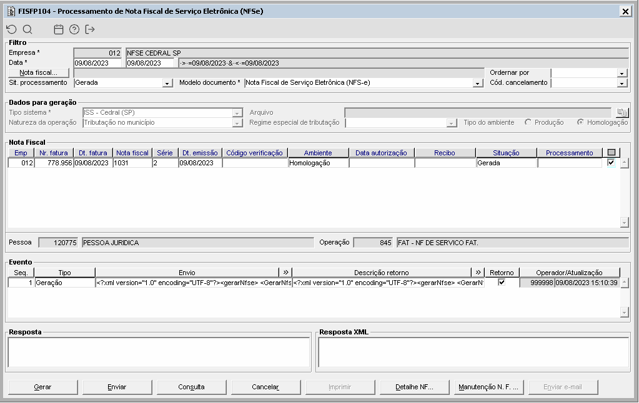Open the calendar toolbar icon
The height and width of the screenshot is (403, 639).
tap(59, 29)
